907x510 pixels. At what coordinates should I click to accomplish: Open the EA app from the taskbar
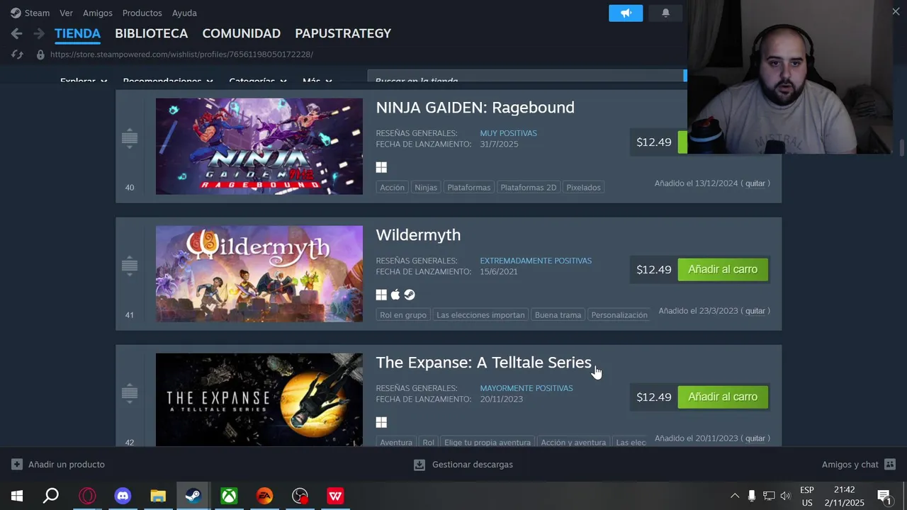tap(264, 496)
